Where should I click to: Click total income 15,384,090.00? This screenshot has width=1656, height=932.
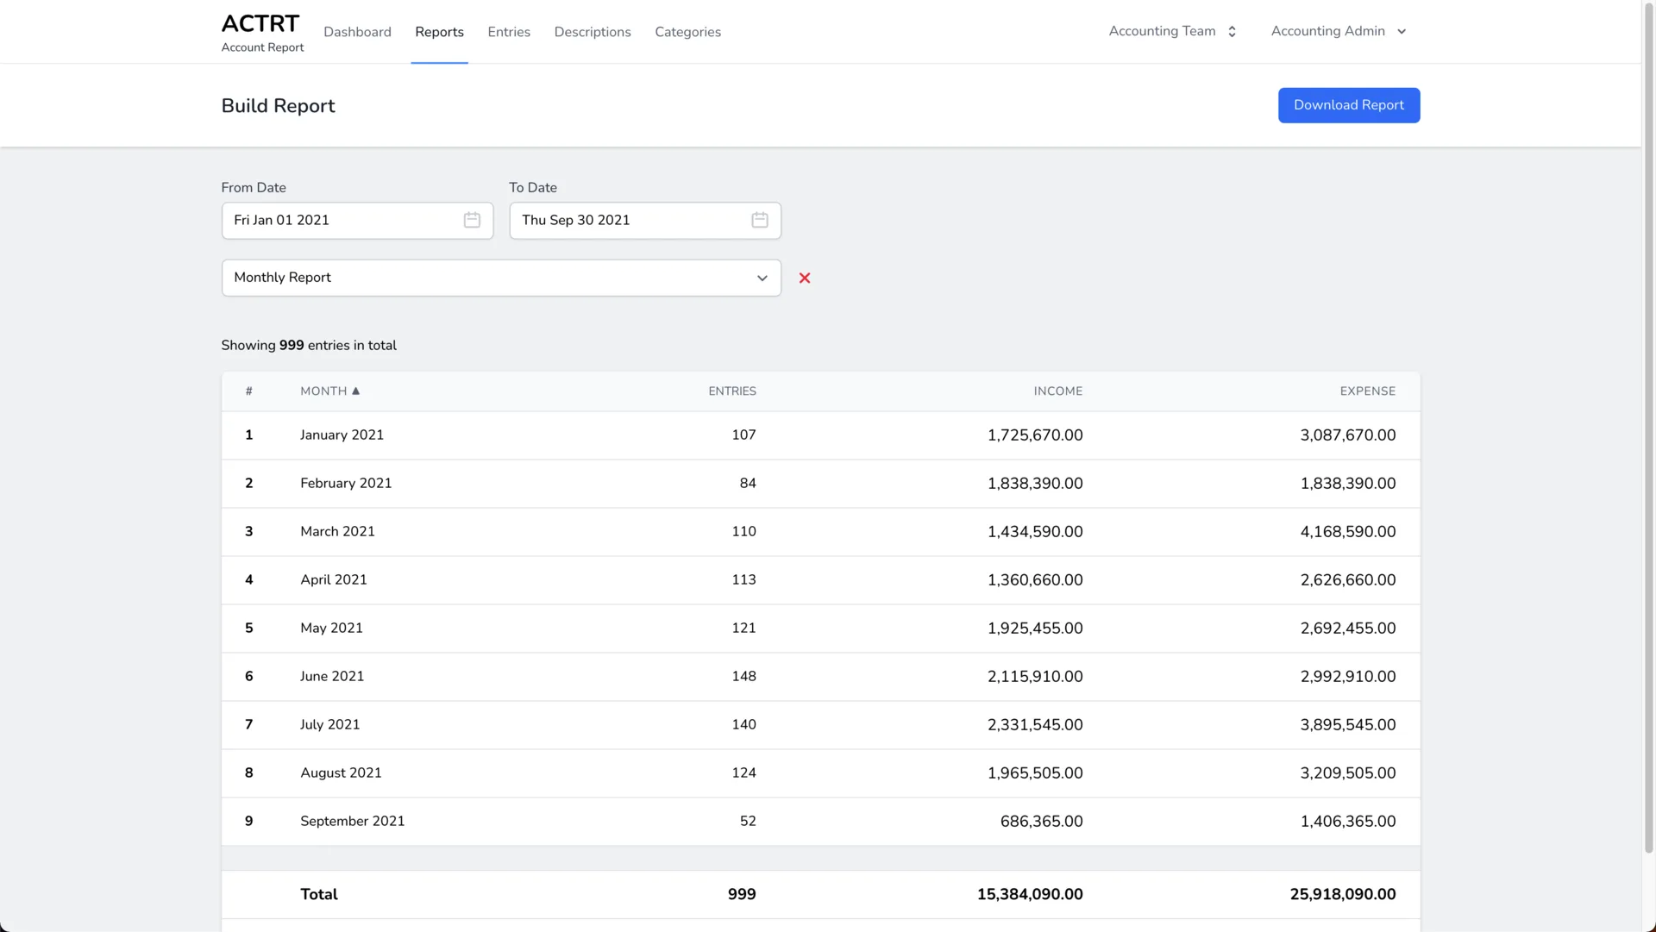(1030, 895)
